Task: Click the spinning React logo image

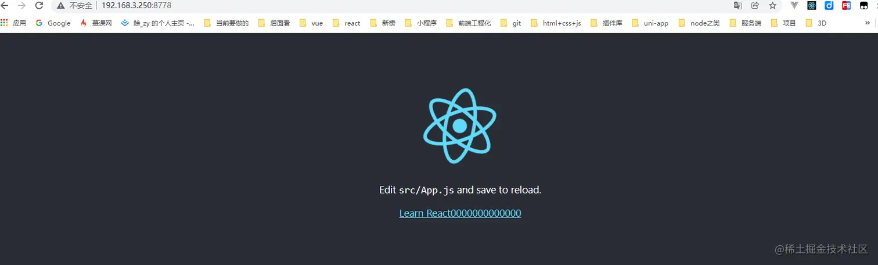Action: 460,126
